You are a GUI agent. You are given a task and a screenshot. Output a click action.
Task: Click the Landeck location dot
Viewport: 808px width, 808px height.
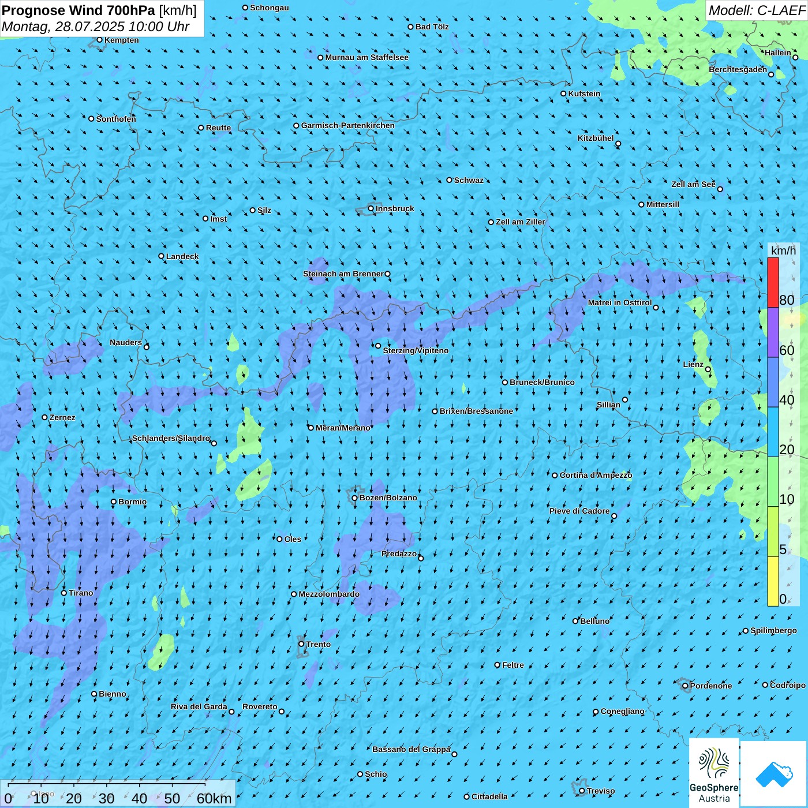point(162,256)
